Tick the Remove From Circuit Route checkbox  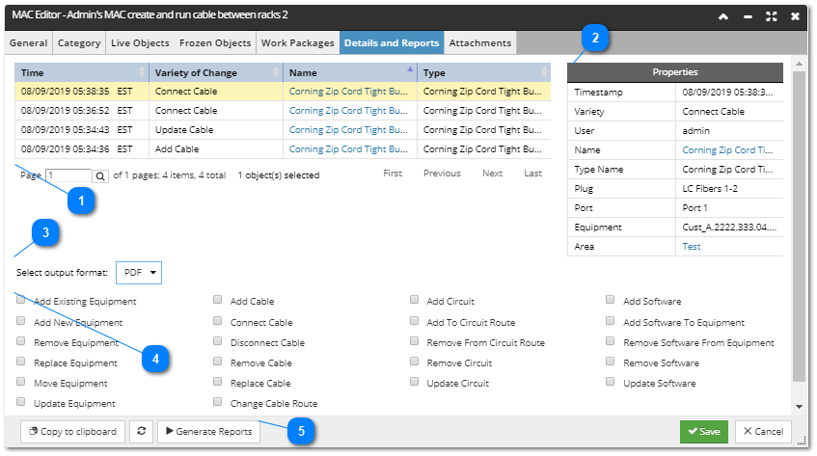click(414, 341)
